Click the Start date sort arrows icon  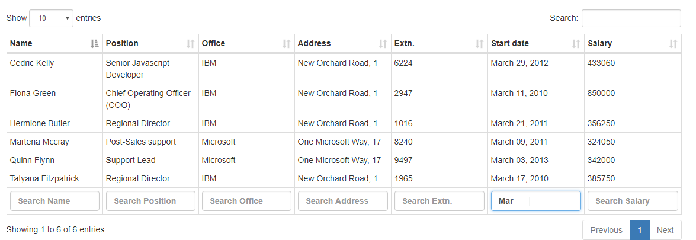point(576,44)
